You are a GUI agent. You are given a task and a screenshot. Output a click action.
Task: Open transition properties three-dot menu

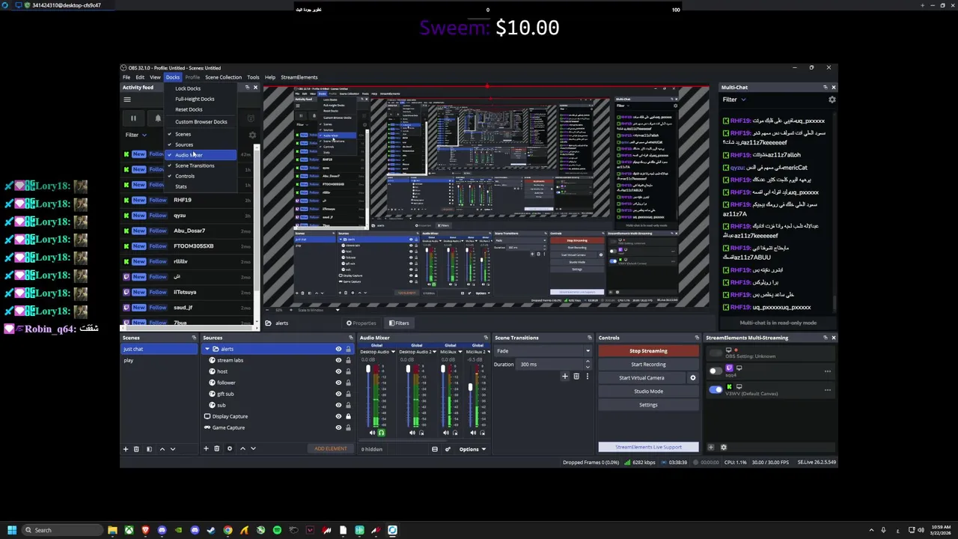click(587, 377)
